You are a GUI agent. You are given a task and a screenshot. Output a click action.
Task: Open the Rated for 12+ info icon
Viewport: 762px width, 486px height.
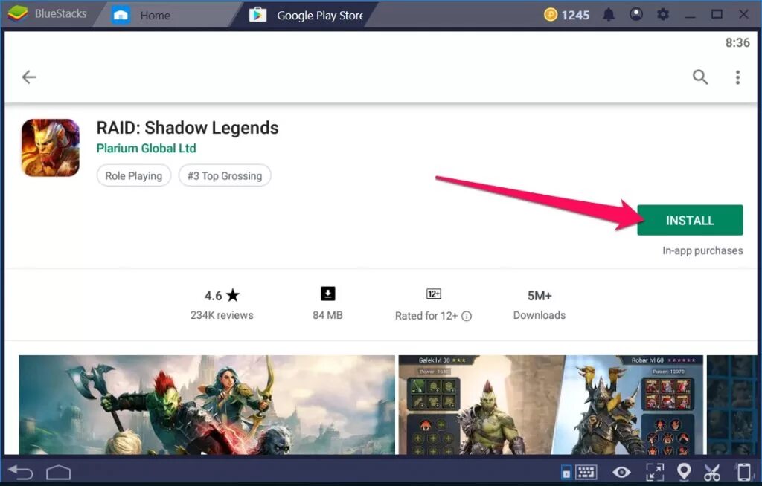(x=467, y=317)
